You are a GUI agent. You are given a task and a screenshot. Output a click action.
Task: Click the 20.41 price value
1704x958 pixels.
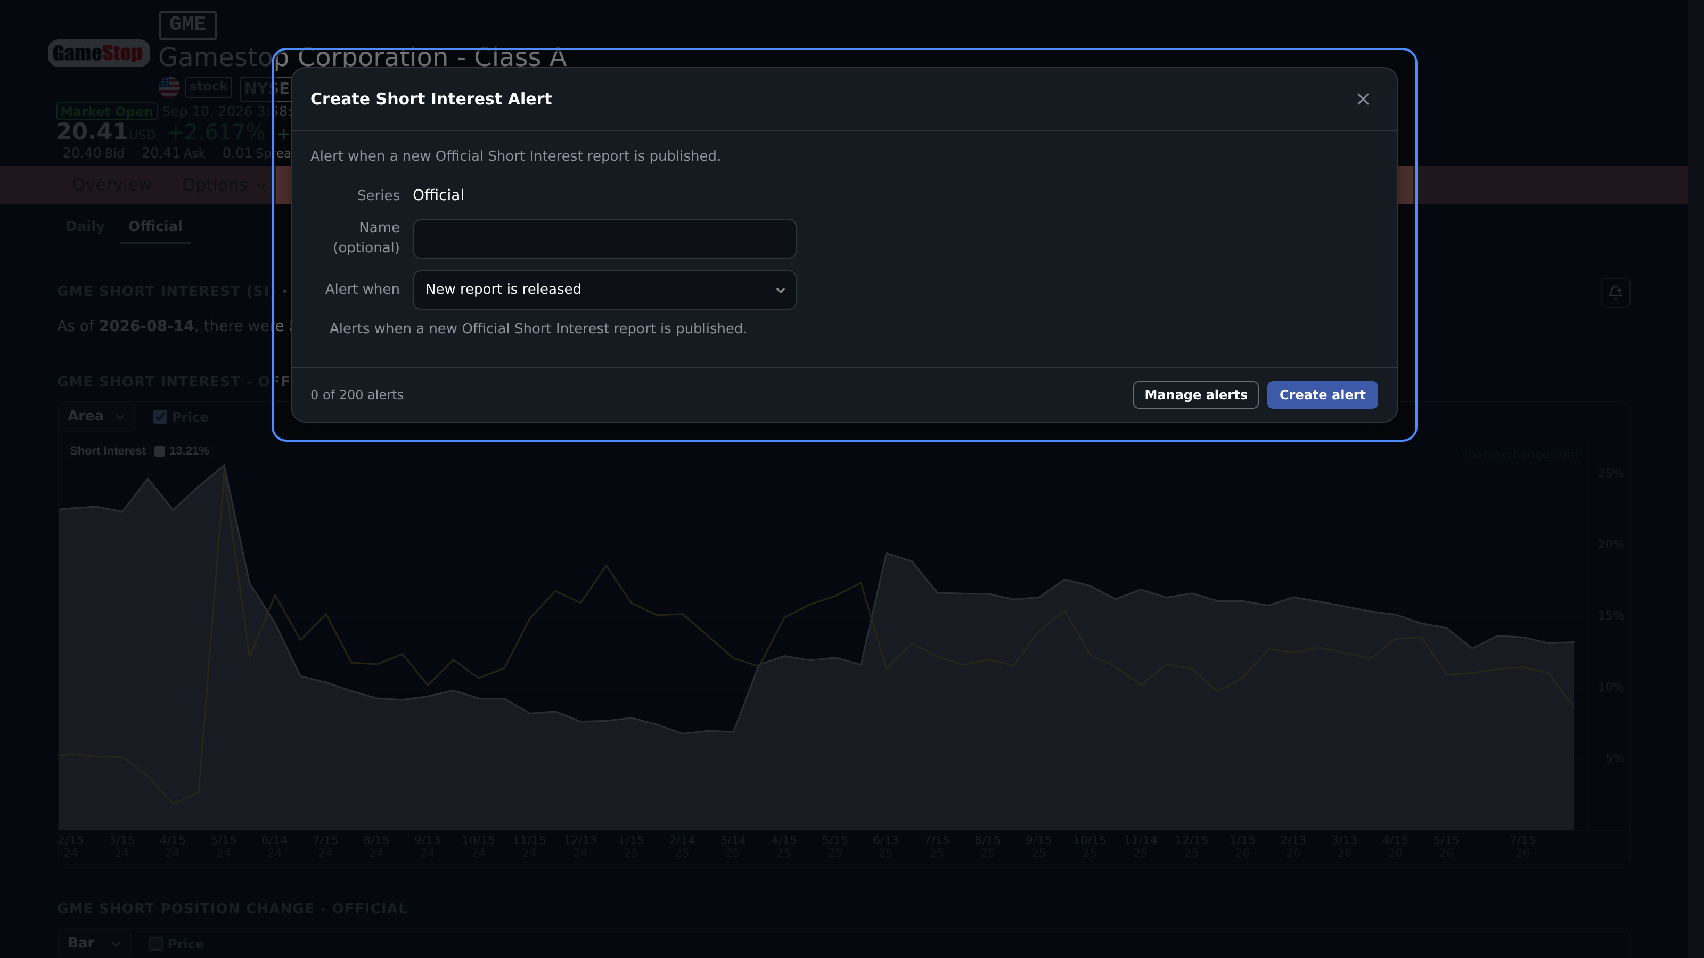click(x=92, y=131)
